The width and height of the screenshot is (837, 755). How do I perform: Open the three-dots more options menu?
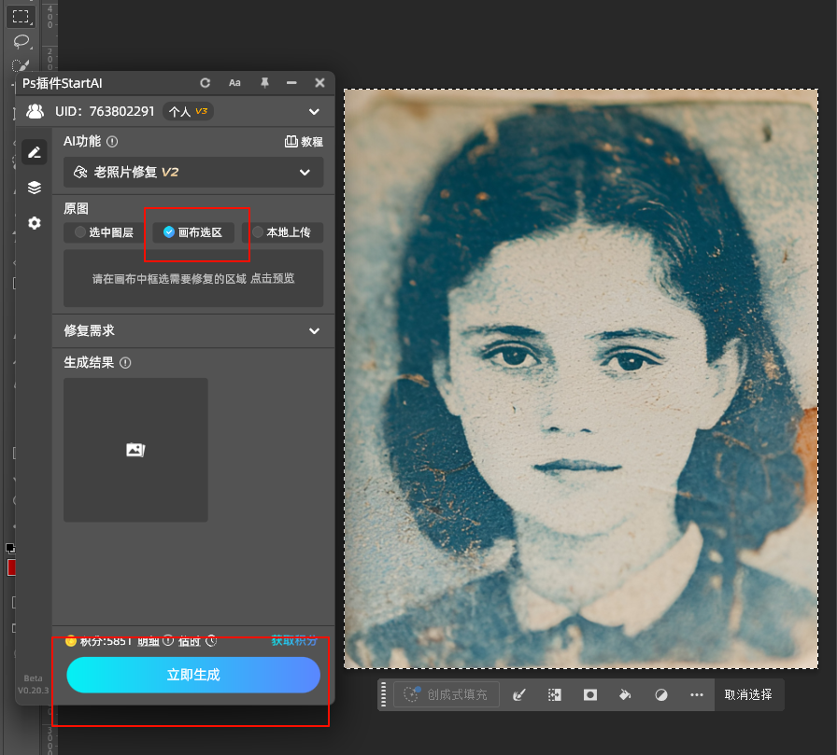click(x=697, y=694)
